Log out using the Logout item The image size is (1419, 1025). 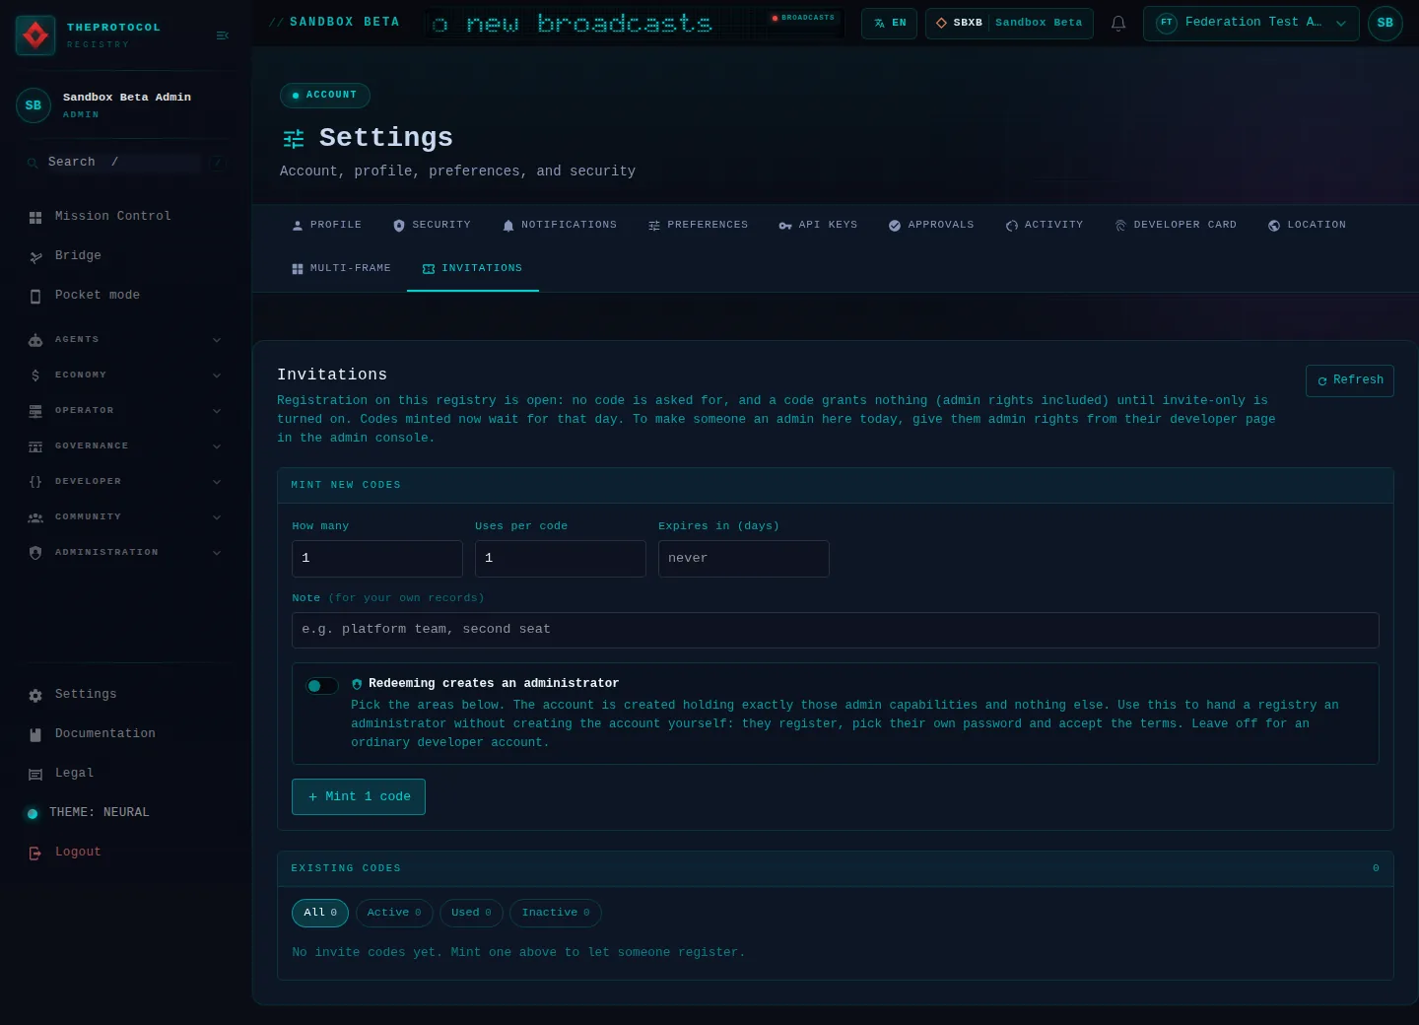click(125, 852)
